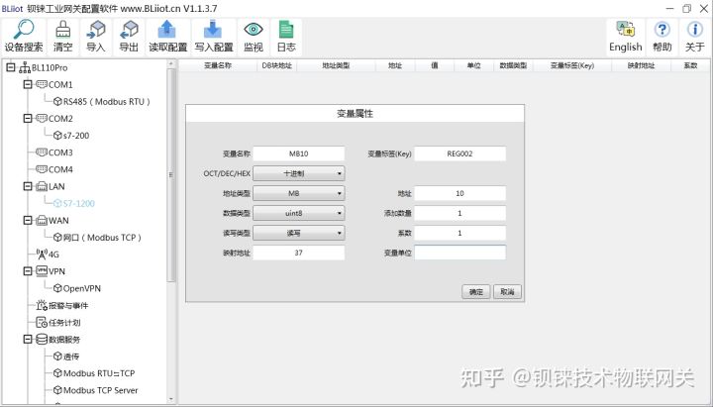
Task: Open address type dropdown showing MB
Action: (x=299, y=193)
